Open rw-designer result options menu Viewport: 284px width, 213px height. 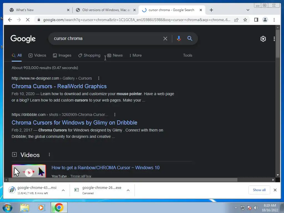click(x=98, y=78)
